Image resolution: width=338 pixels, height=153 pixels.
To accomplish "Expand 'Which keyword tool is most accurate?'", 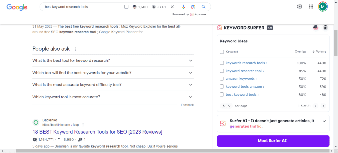I will pos(113,97).
